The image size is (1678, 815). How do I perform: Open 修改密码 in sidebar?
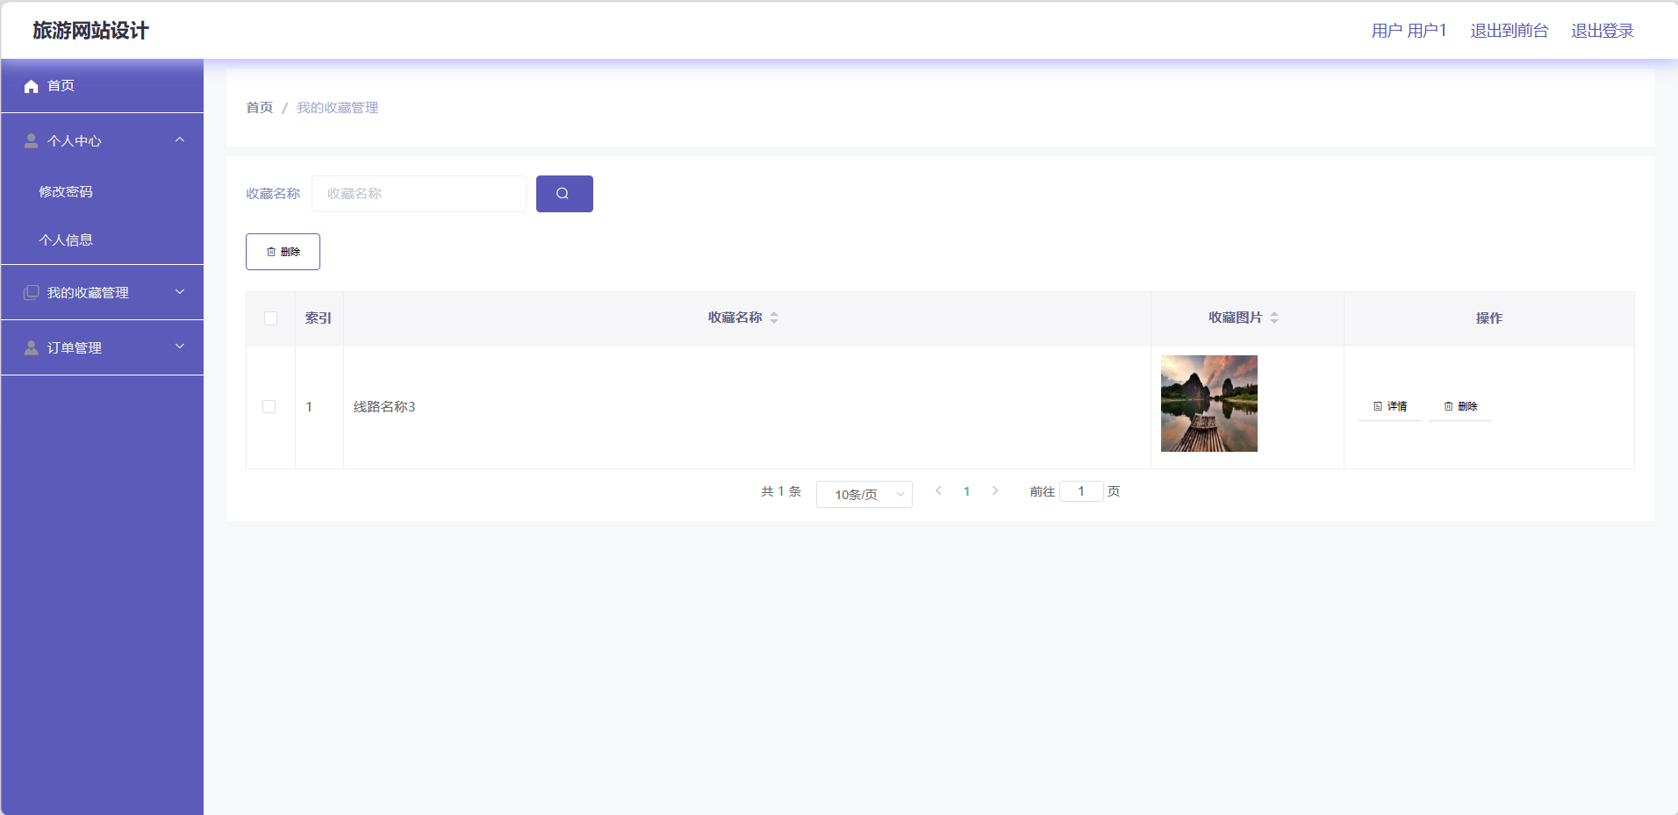click(x=66, y=192)
